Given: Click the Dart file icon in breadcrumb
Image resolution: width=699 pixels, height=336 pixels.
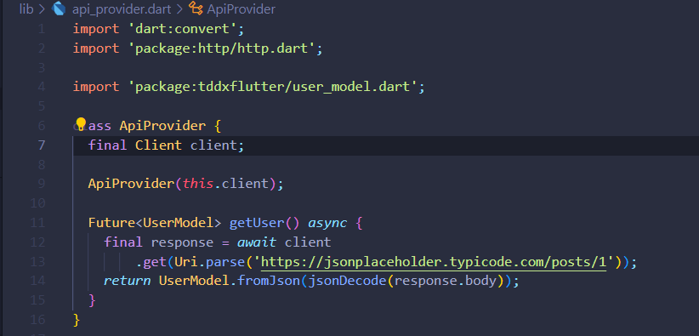Looking at the screenshot, I should tap(59, 9).
